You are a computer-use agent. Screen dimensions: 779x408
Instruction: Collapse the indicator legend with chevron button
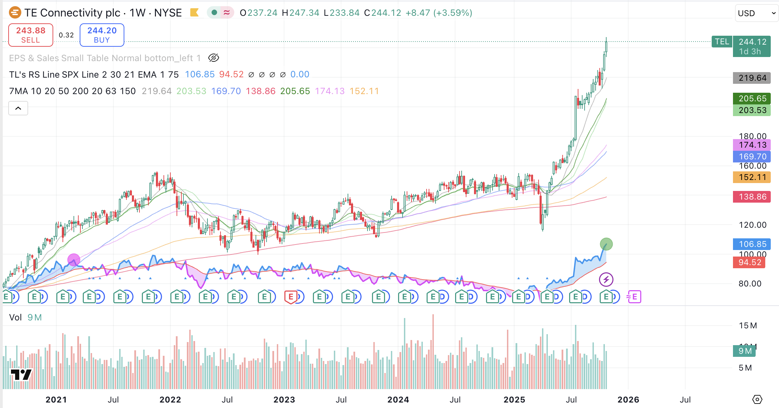(x=18, y=109)
